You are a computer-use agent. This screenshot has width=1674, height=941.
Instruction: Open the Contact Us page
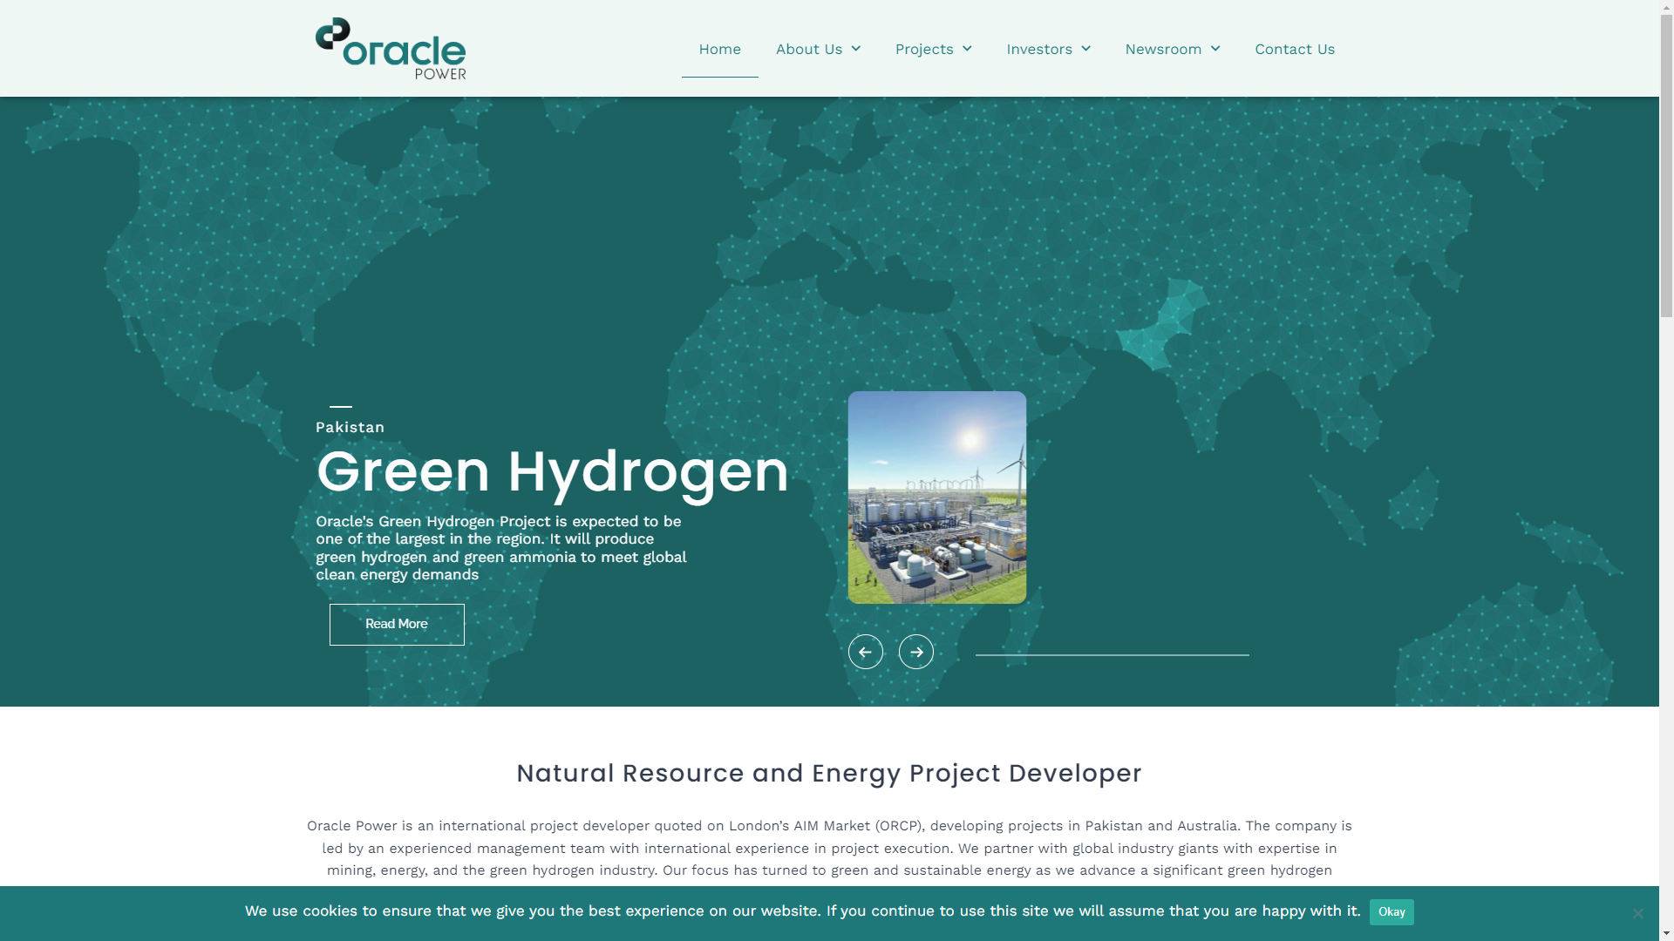pos(1295,49)
